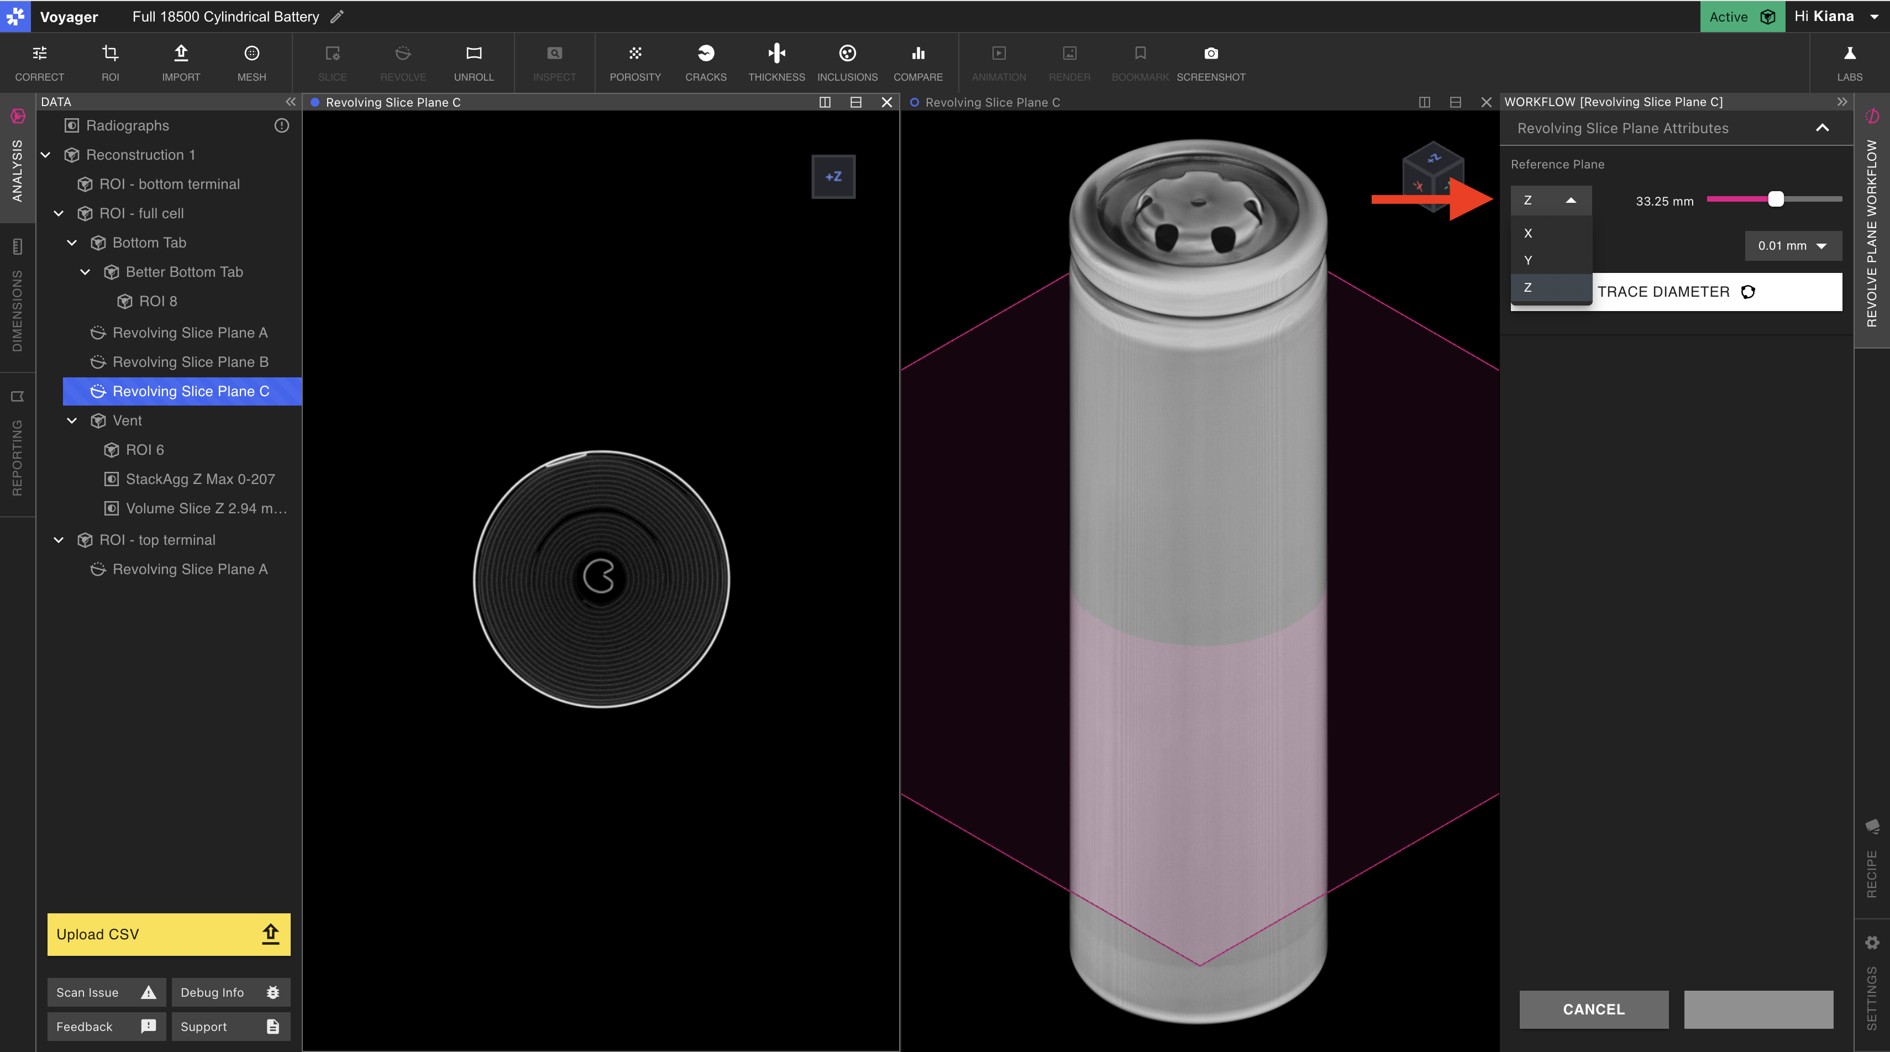Click the Upload CSV button

point(169,934)
